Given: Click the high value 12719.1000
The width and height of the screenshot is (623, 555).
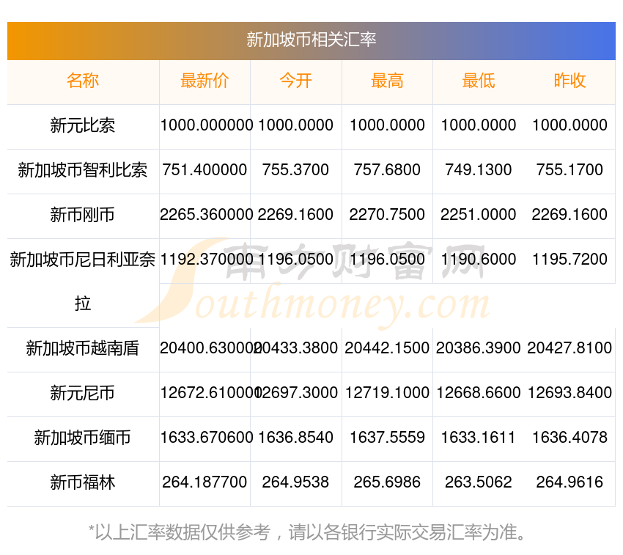Looking at the screenshot, I should 387,393.
